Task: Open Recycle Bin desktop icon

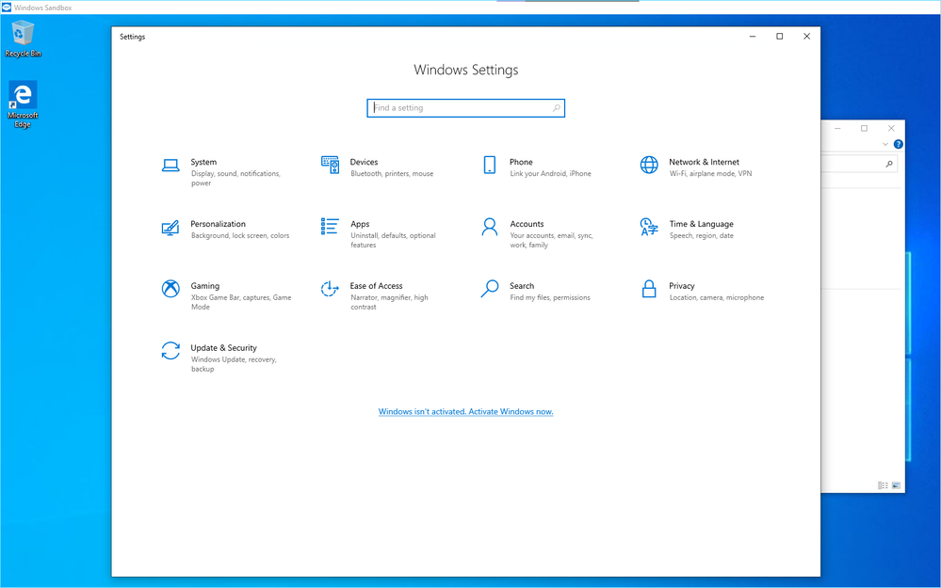Action: pyautogui.click(x=23, y=39)
